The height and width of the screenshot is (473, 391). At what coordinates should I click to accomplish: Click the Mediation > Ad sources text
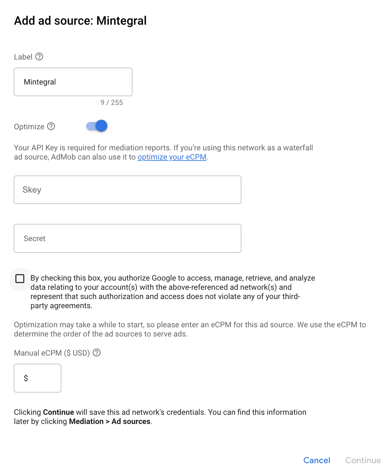110,421
